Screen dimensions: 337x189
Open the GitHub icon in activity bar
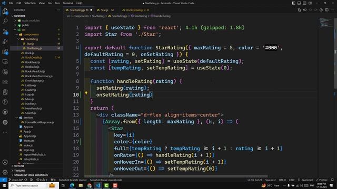coord(5,112)
